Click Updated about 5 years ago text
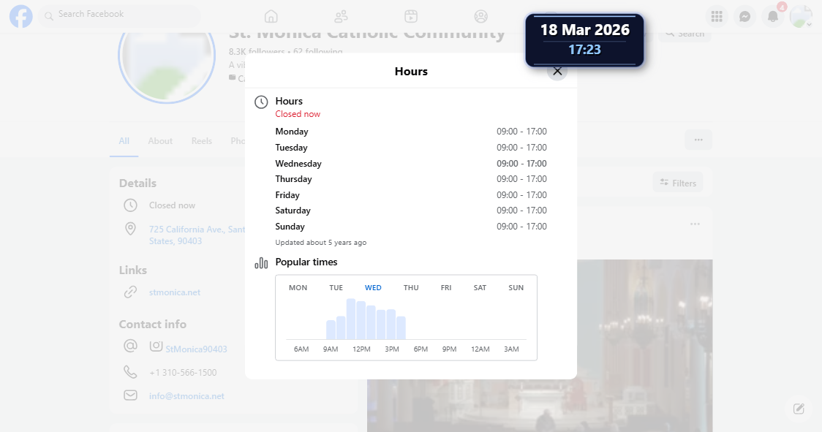 (321, 242)
